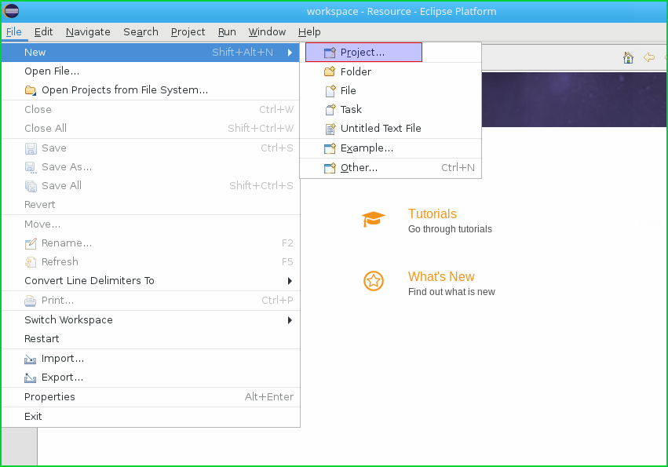Open the Help menu
This screenshot has height=467, width=668.
click(309, 32)
